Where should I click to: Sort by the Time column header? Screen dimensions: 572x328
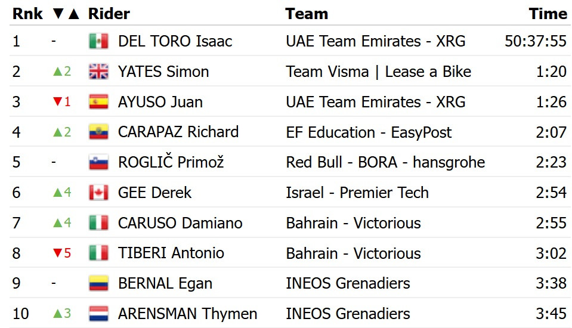coord(548,14)
